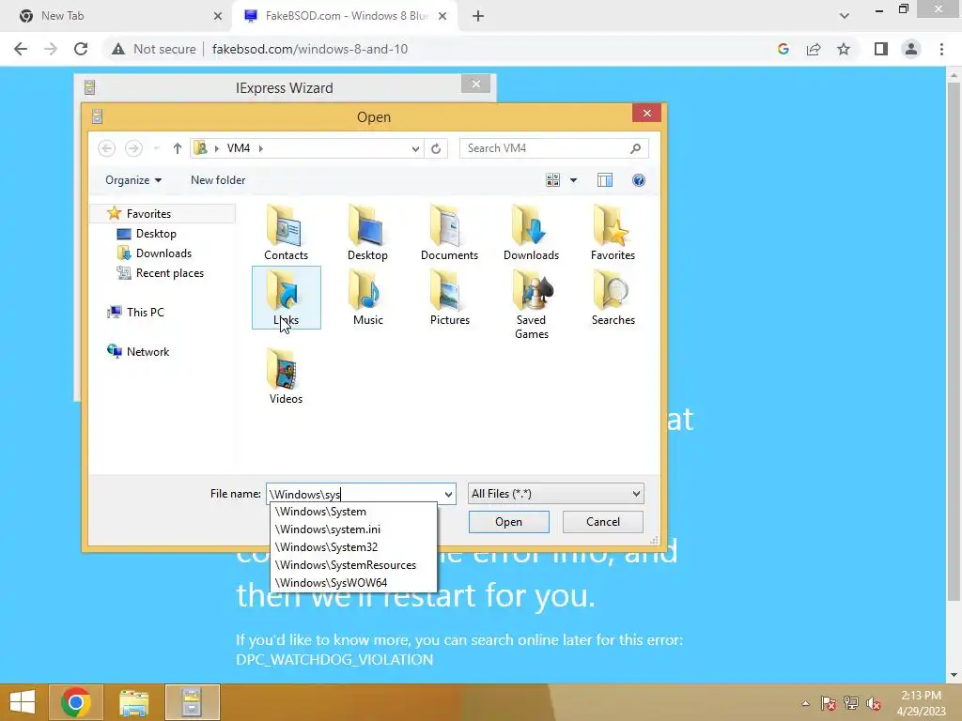Click the Change your view icon
This screenshot has width=962, height=721.
pos(552,180)
